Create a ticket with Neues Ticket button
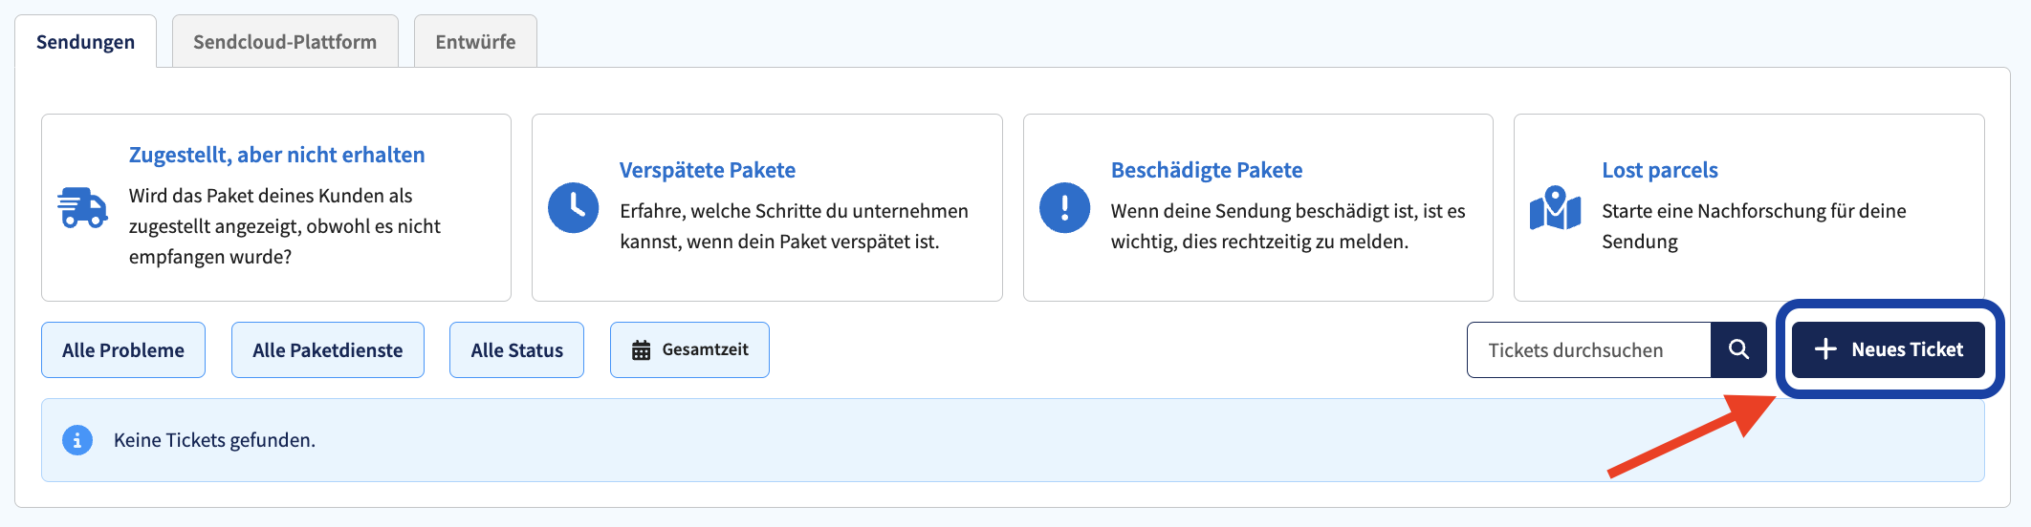 pyautogui.click(x=1889, y=349)
